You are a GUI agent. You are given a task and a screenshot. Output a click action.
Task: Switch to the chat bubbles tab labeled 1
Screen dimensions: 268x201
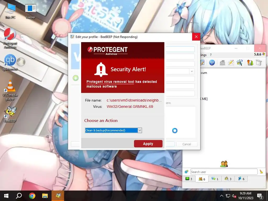(215, 179)
